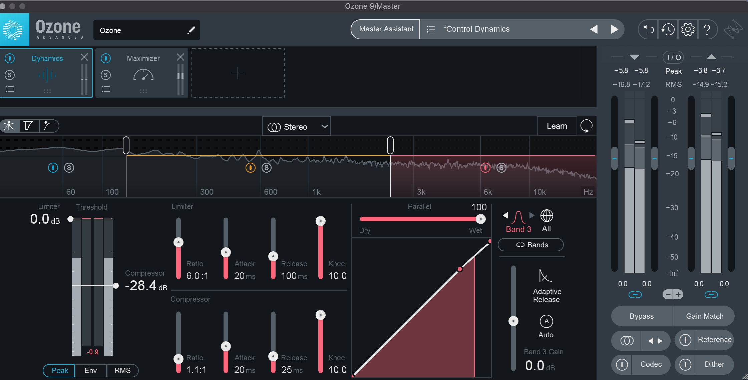The image size is (748, 380).
Task: Load the next preset arrow
Action: click(615, 29)
